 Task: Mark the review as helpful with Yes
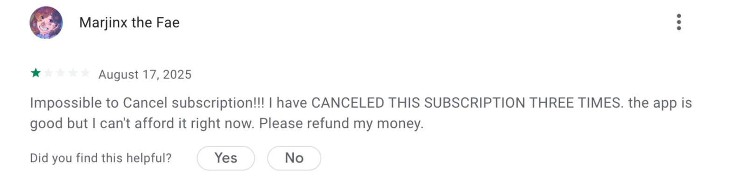point(226,158)
